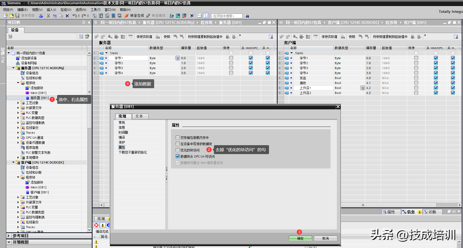
Task: Click the cross-reference icon in toolbar
Action: click(x=192, y=16)
